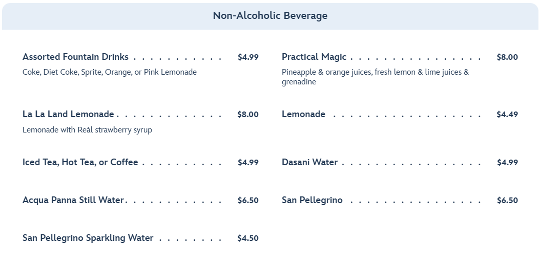The width and height of the screenshot is (540, 267).
Task: Choose the Dasani Water item
Action: point(309,162)
